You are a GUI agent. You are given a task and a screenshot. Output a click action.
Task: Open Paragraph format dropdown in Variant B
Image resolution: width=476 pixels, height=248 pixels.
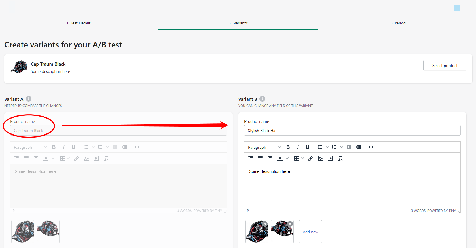264,147
